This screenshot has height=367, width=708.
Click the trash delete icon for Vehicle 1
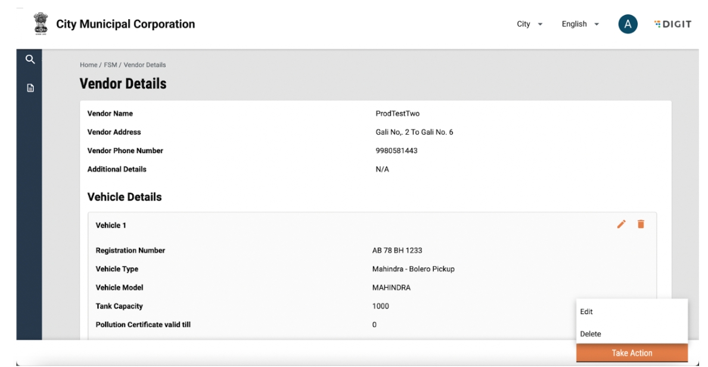641,224
